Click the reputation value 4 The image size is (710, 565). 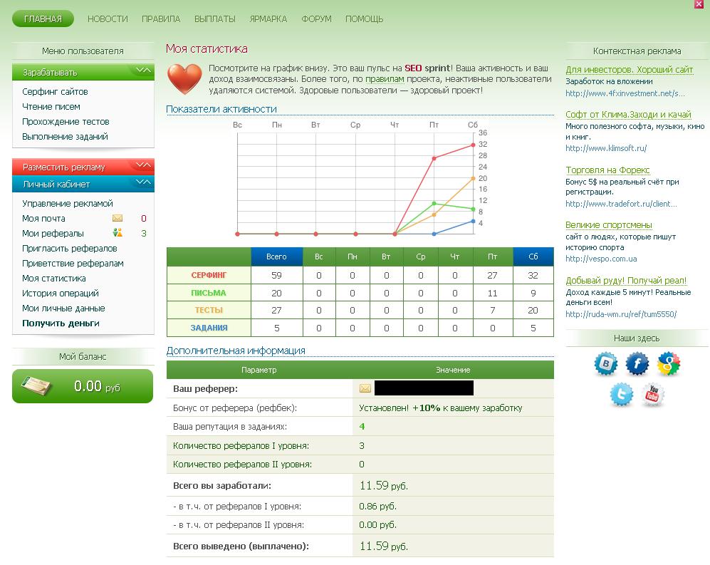[x=362, y=426]
